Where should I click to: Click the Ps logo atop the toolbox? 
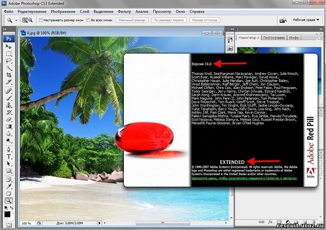point(9,39)
